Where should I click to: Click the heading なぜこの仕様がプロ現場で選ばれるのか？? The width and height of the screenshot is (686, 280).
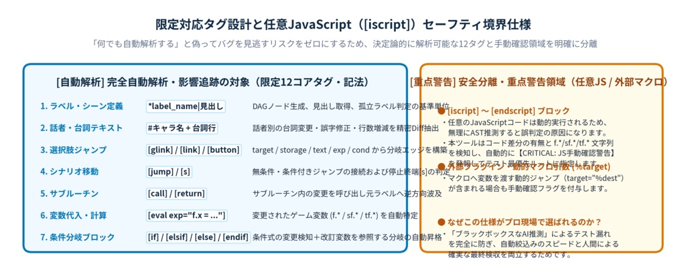[x=519, y=222]
